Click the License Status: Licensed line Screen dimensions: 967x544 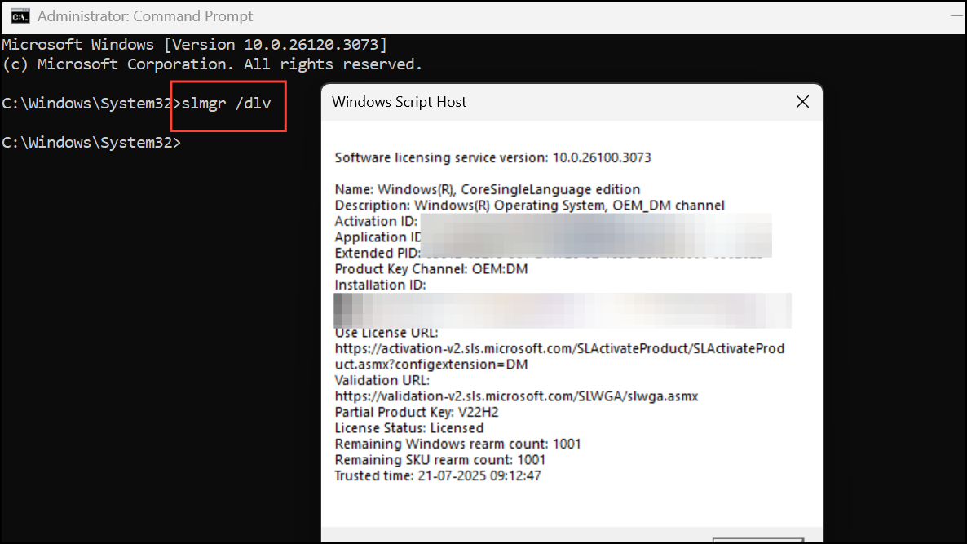[408, 428]
